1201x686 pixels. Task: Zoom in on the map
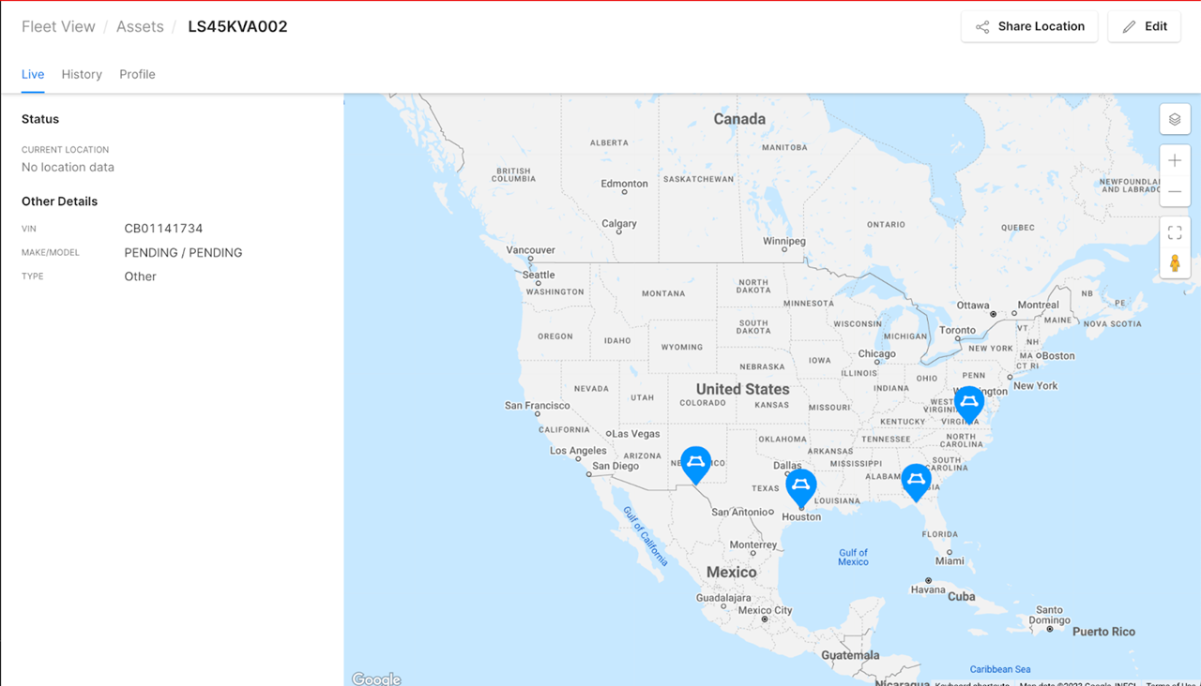[1175, 160]
